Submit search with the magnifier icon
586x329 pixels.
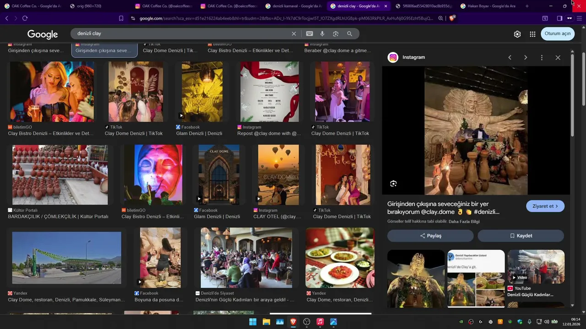pos(350,34)
